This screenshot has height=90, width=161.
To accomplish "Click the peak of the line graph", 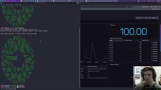I will (92, 42).
